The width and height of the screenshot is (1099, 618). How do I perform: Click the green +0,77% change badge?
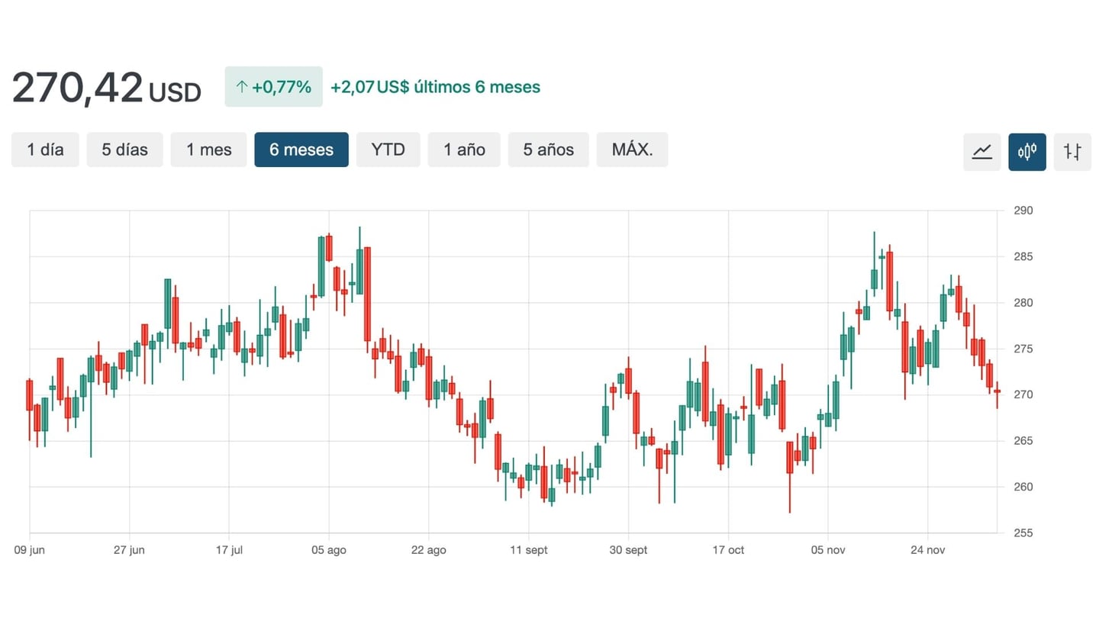pyautogui.click(x=273, y=86)
